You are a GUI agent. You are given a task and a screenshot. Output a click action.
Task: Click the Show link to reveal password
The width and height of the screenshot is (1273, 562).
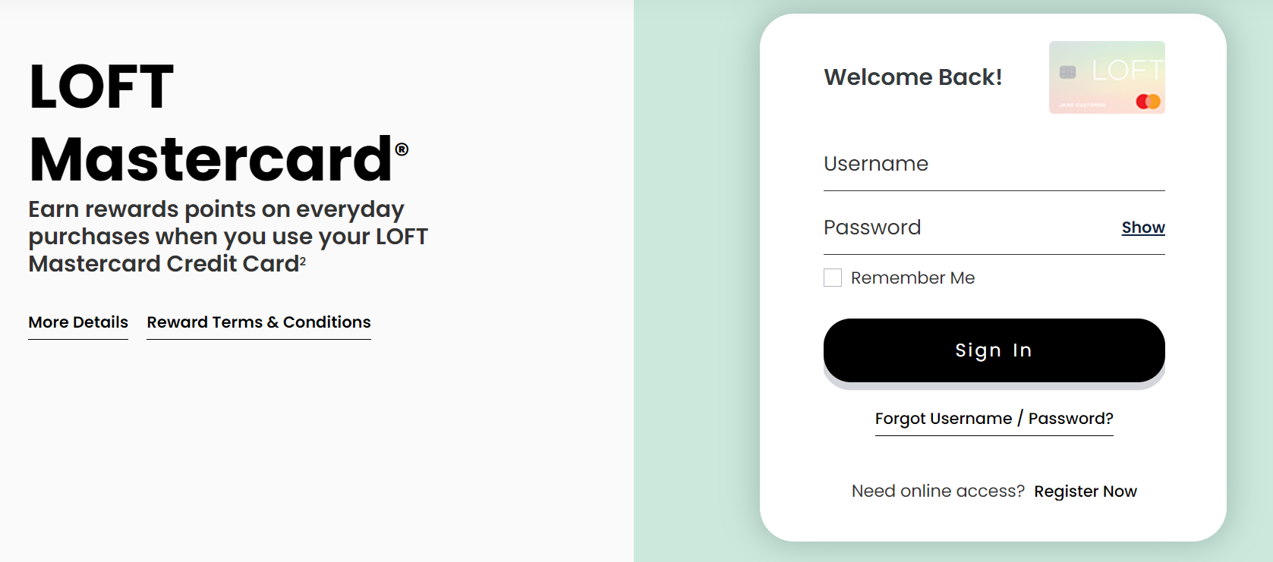(1143, 228)
